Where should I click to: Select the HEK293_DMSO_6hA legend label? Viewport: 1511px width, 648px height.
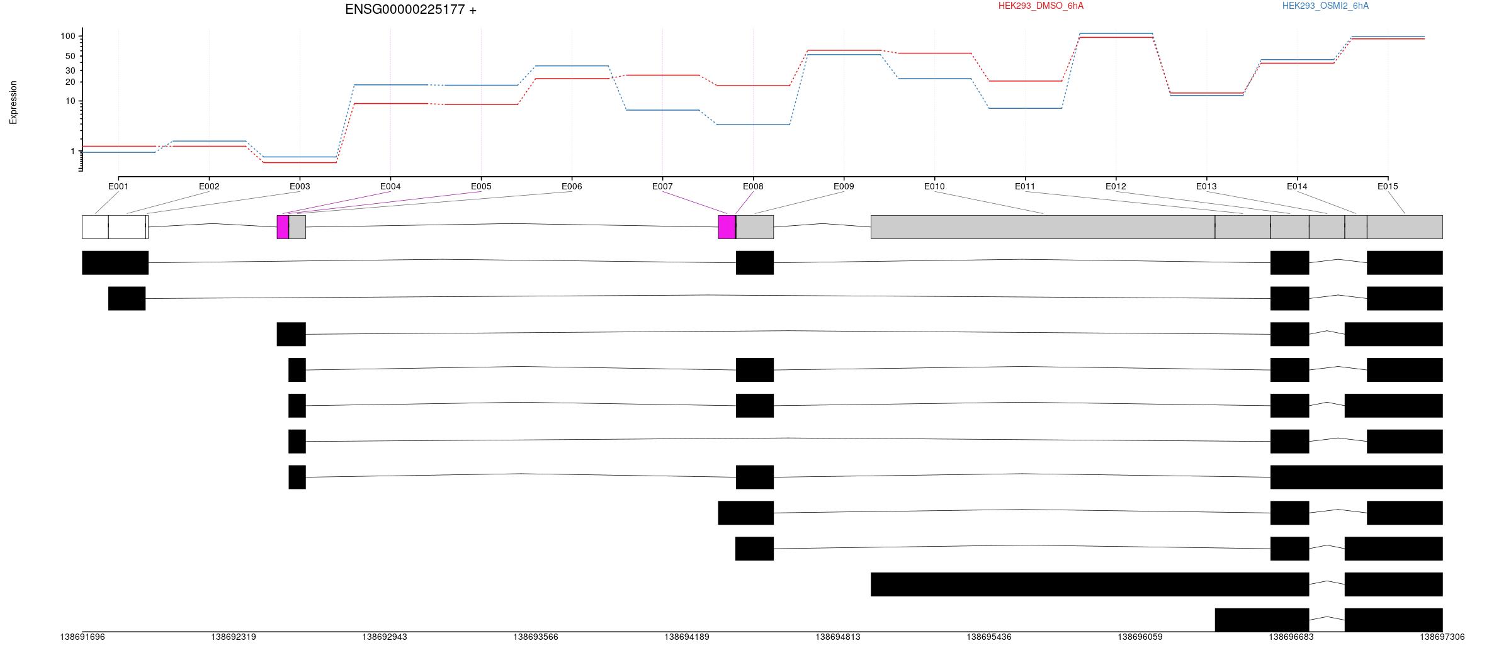1041,6
